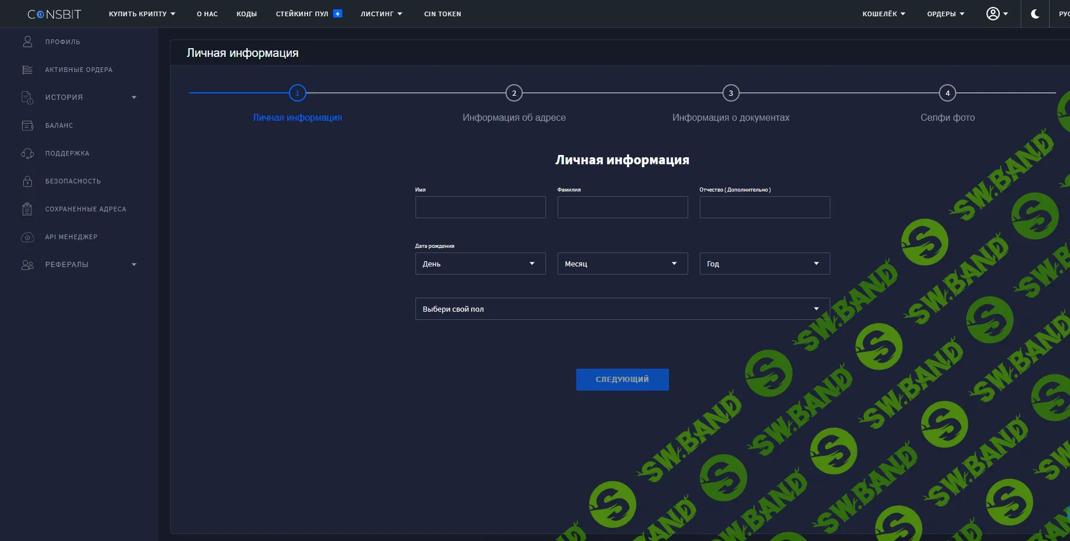Jump to step 4 Селфи фото
The width and height of the screenshot is (1070, 541).
pos(947,93)
